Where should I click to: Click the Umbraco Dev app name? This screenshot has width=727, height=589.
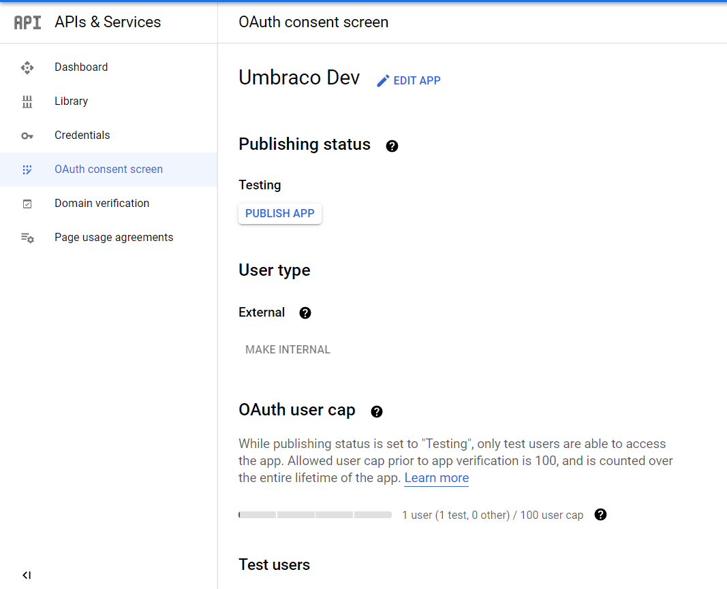299,78
